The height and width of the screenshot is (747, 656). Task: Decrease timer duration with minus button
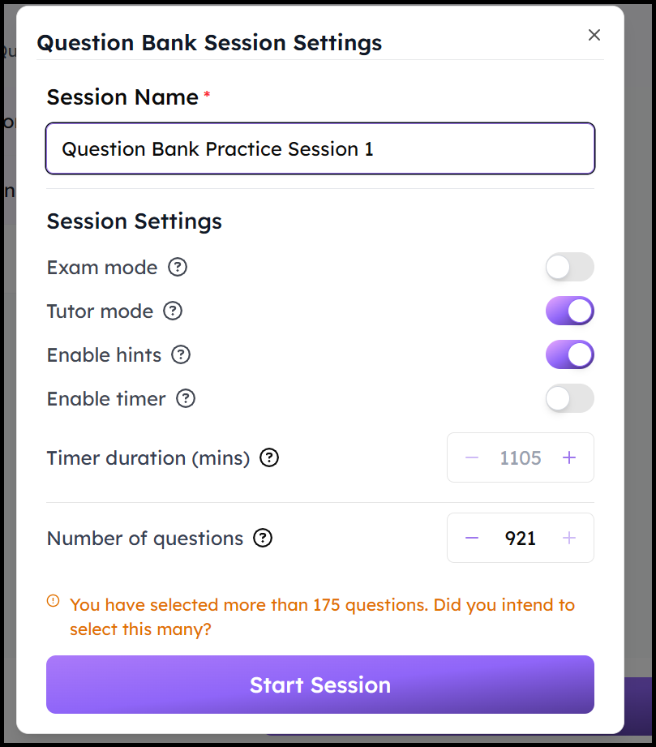coord(472,457)
